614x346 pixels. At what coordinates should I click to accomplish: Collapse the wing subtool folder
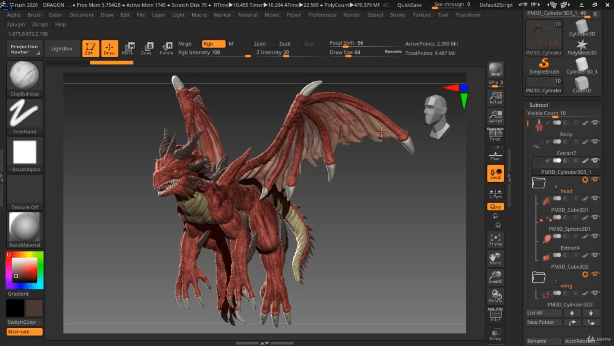pyautogui.click(x=539, y=277)
